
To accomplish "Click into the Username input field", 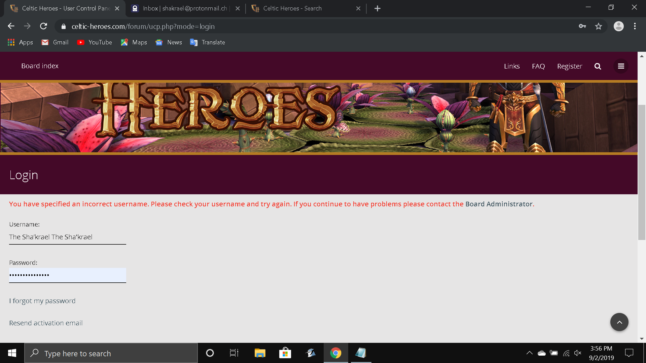I will point(68,237).
